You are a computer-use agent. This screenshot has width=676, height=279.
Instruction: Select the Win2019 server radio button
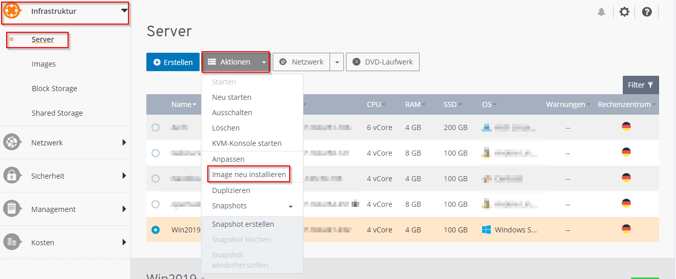[156, 230]
